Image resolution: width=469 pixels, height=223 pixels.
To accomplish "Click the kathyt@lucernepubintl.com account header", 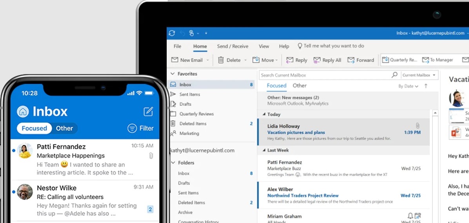I will (202, 150).
